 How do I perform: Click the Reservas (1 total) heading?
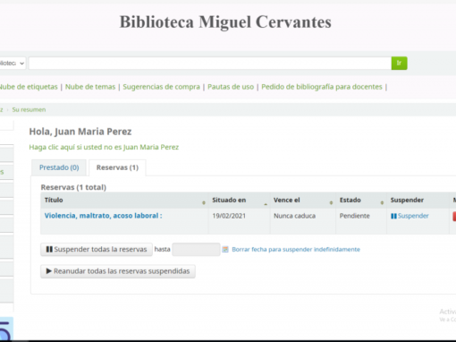tap(73, 187)
